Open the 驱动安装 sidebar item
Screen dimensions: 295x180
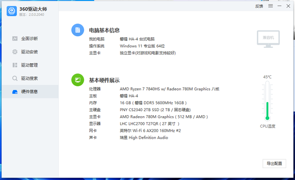coord(30,52)
